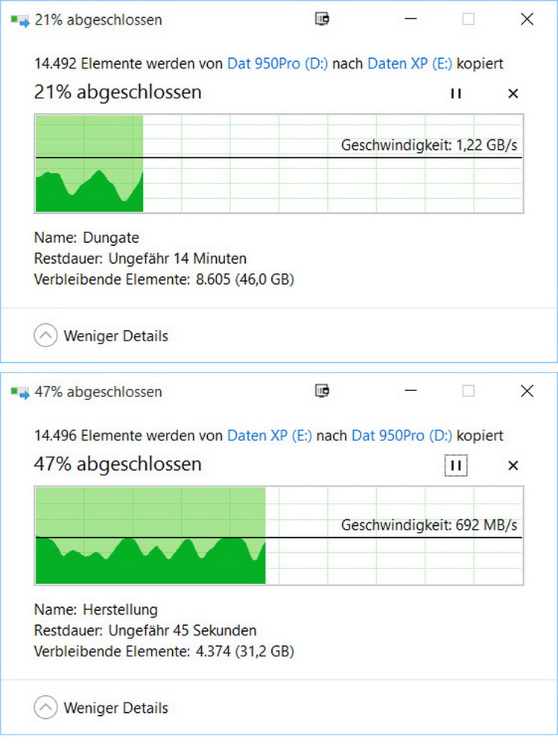Click the copy icon in the 21% window title

point(20,20)
